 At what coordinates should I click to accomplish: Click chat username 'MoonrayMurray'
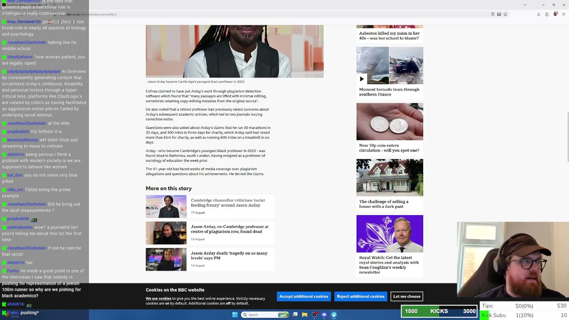[x=23, y=140]
